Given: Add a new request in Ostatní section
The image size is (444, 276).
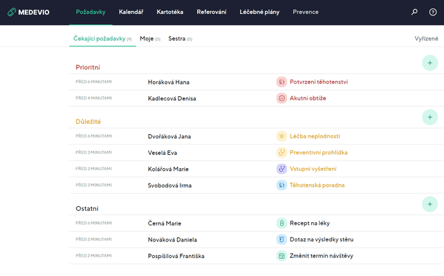Looking at the screenshot, I should 430,204.
